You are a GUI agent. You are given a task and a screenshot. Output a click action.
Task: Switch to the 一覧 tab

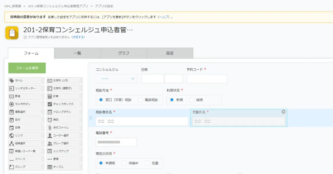77,53
